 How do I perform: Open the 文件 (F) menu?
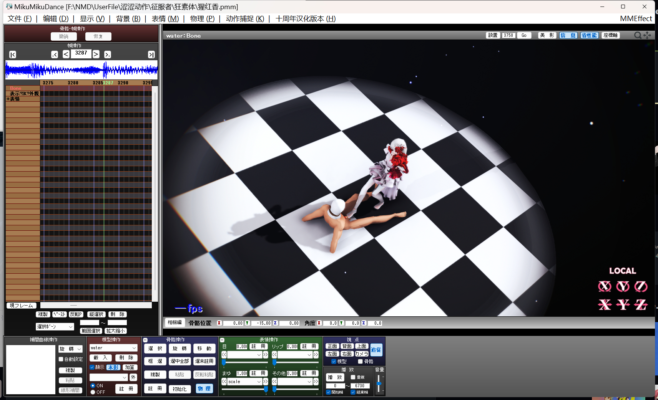coord(20,19)
